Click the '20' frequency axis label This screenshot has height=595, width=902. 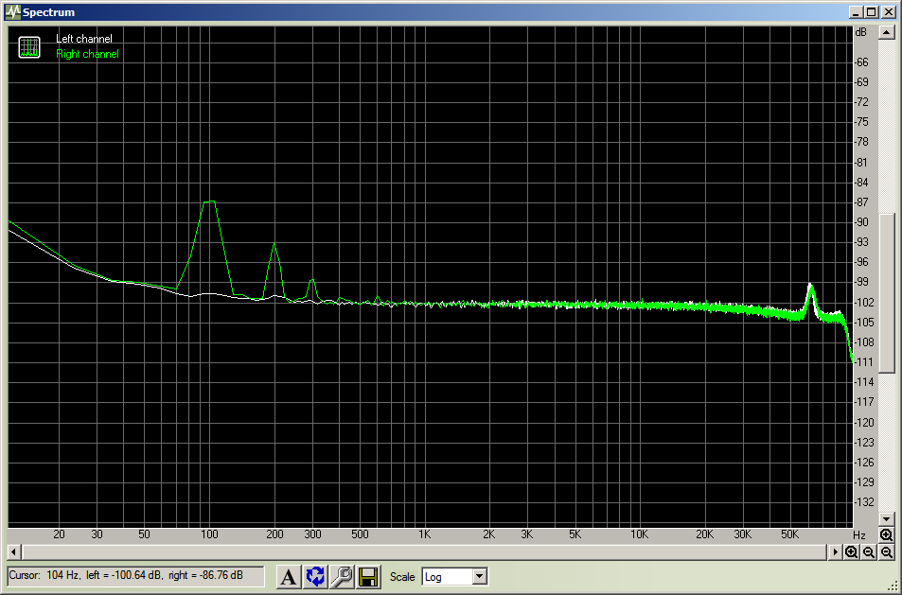click(x=59, y=534)
